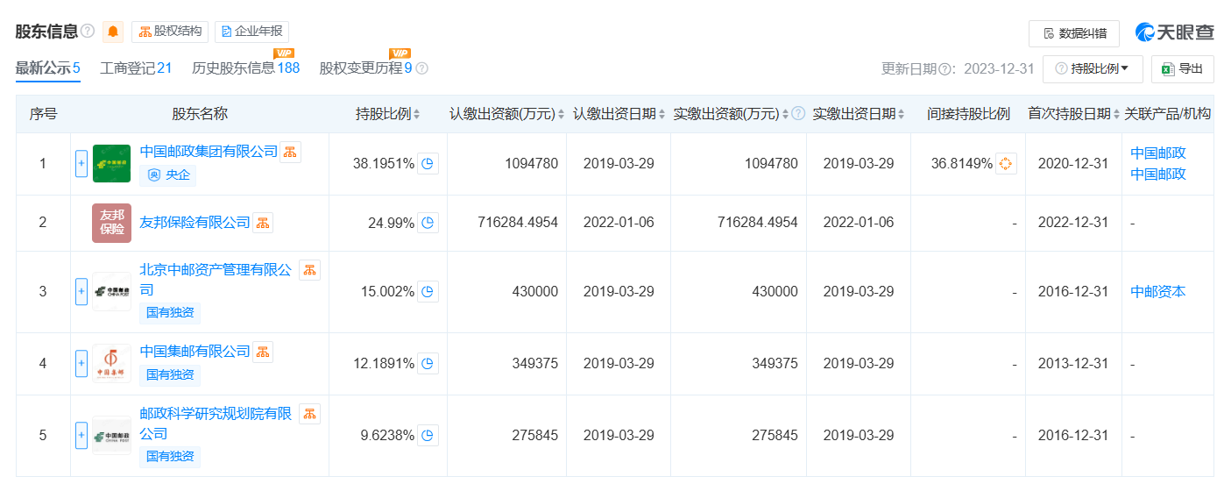Click pie chart icon next to 24.99%
Screen dimensions: 1224x477
coord(428,223)
